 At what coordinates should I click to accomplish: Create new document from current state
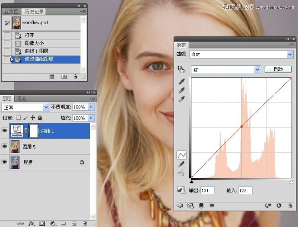tap(52, 77)
